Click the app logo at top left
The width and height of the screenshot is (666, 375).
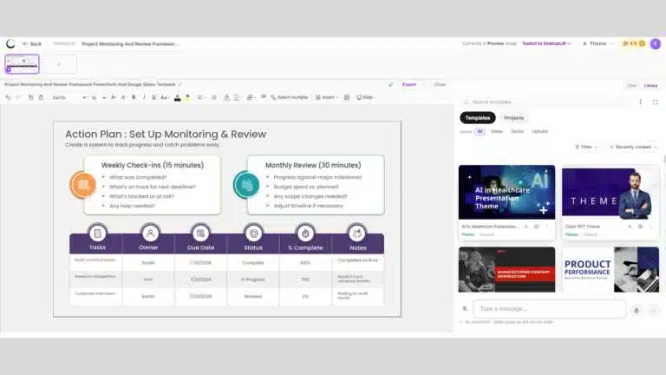tap(10, 43)
